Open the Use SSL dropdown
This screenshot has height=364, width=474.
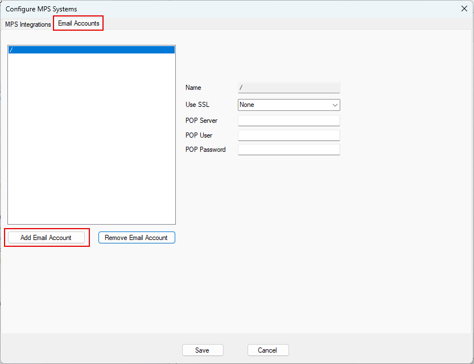(x=289, y=105)
